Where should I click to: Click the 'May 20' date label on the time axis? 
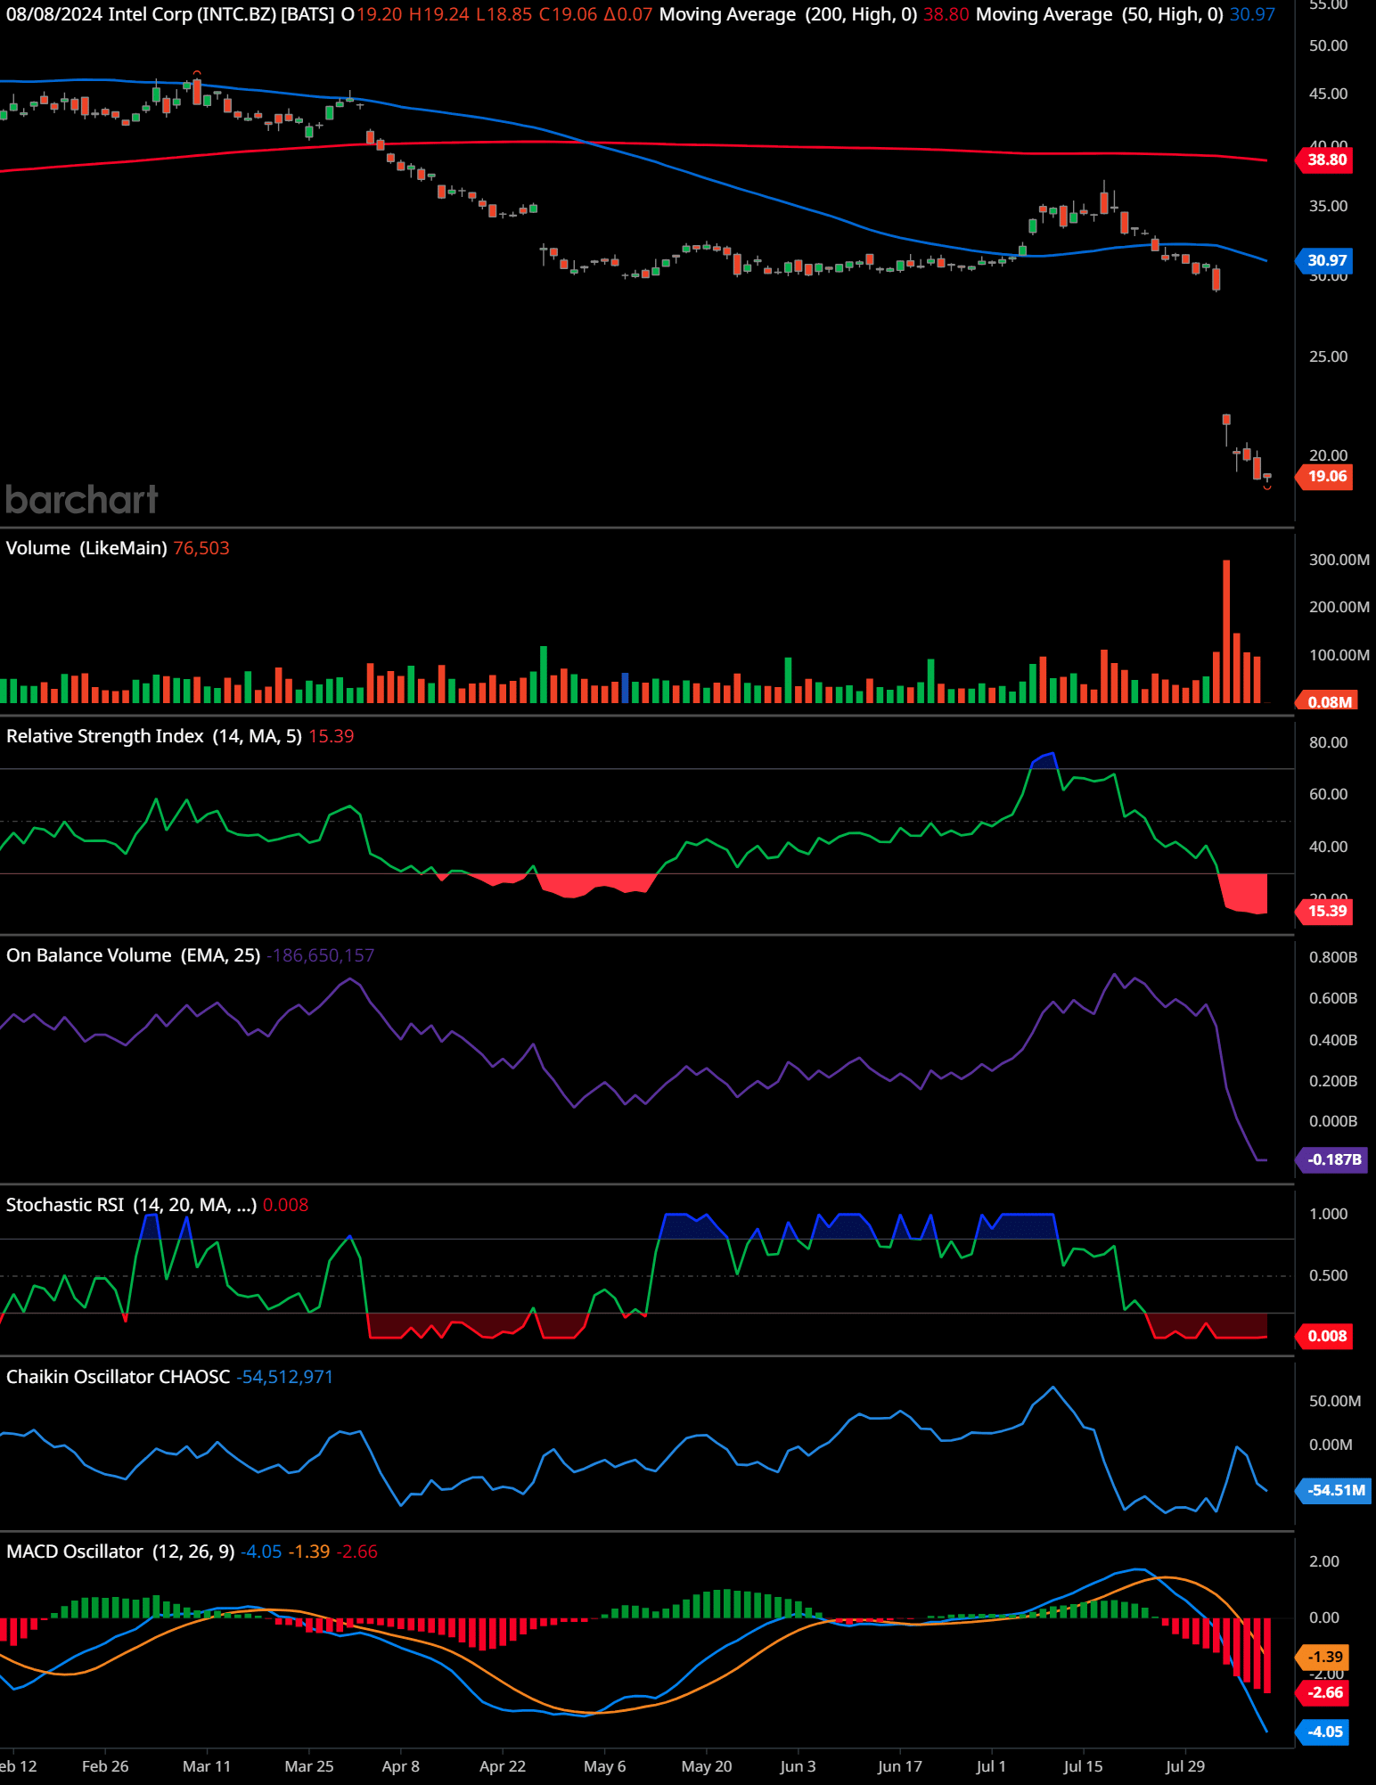pos(707,1766)
